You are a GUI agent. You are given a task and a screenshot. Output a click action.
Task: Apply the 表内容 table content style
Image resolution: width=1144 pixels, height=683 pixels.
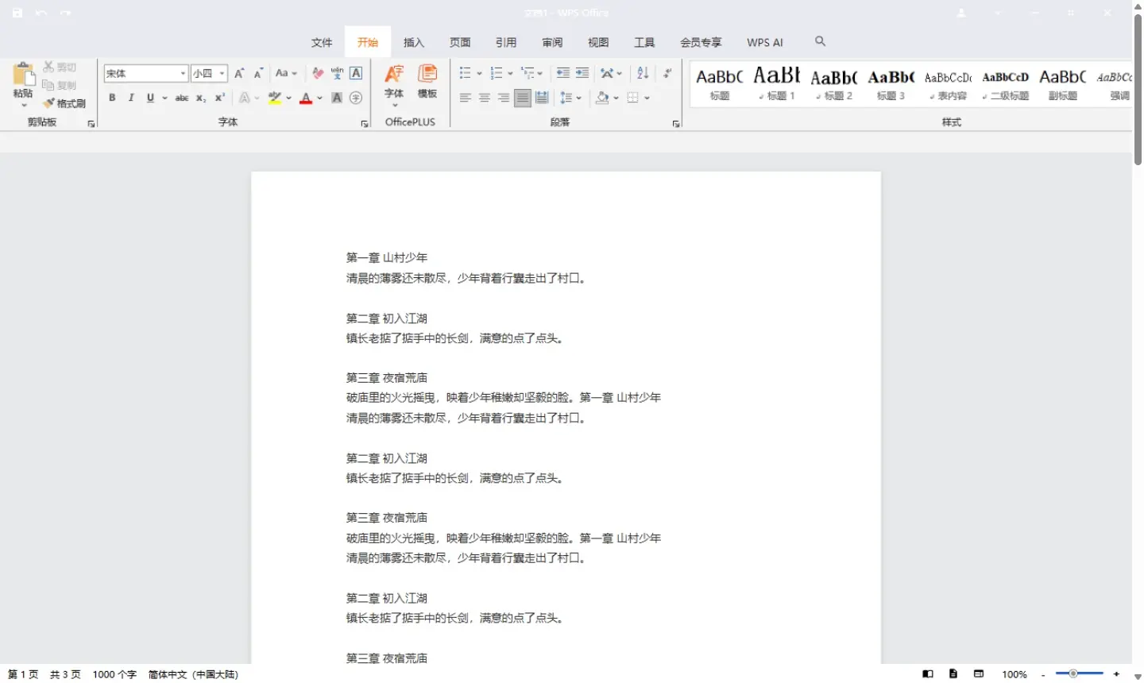pyautogui.click(x=949, y=83)
